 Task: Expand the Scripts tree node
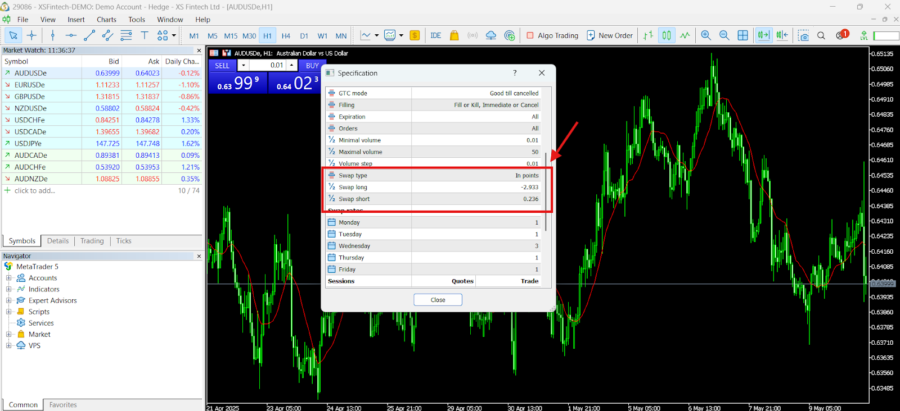(8, 312)
